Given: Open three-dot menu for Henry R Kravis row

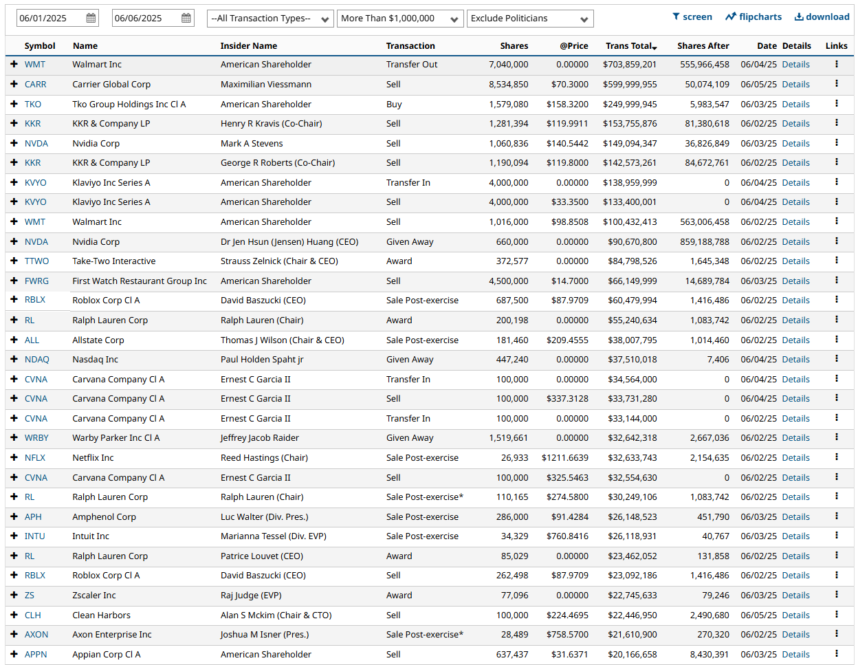Looking at the screenshot, I should click(837, 123).
